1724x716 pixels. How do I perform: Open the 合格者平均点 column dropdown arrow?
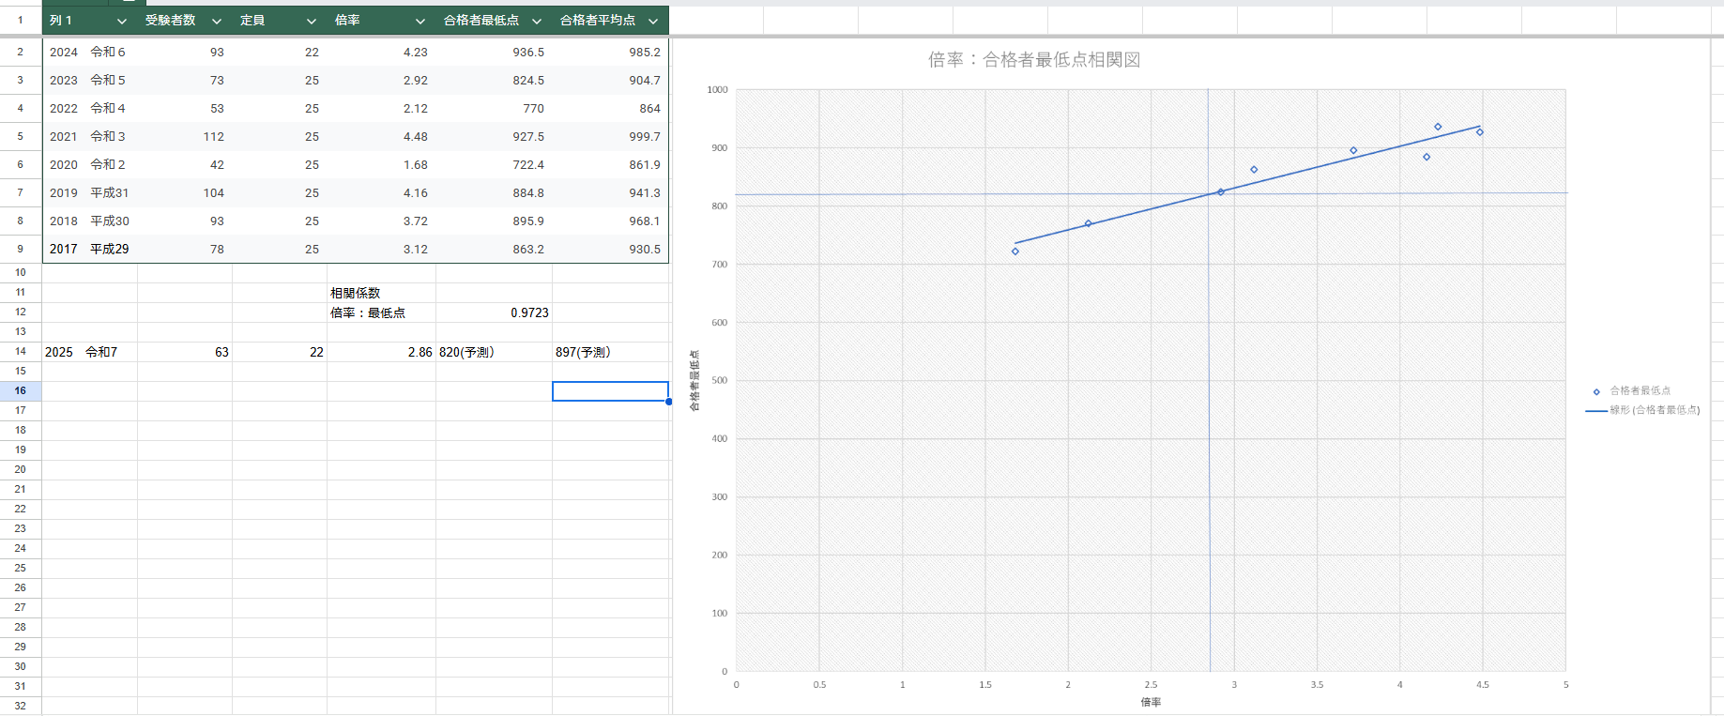(x=653, y=21)
